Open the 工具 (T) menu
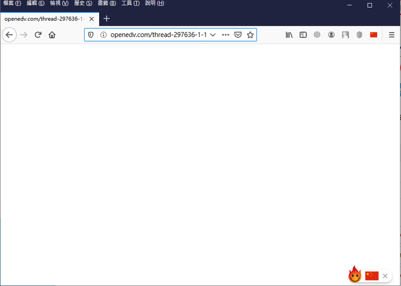The height and width of the screenshot is (286, 401). point(130,3)
